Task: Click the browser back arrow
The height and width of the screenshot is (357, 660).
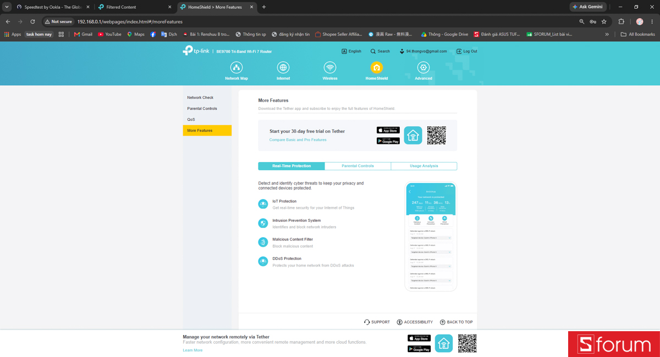Action: pos(8,21)
